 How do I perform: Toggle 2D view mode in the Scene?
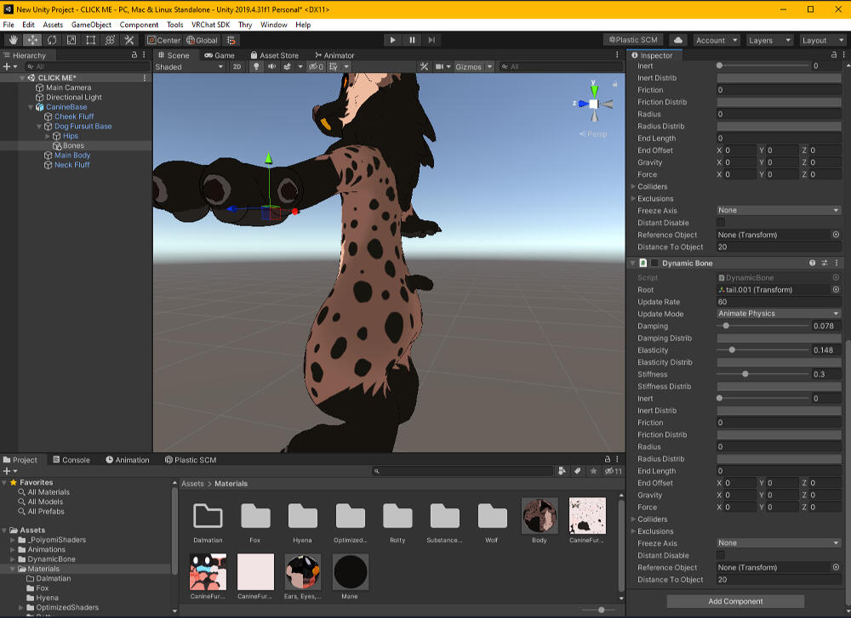pos(237,67)
